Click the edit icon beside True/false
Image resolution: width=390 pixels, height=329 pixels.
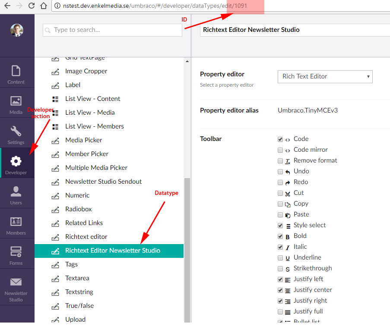click(55, 306)
